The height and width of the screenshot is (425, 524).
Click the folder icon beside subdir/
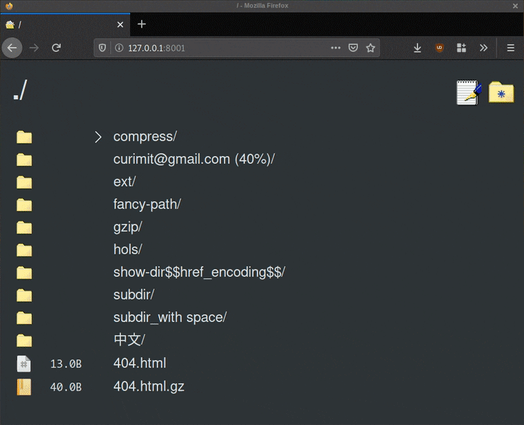[25, 295]
